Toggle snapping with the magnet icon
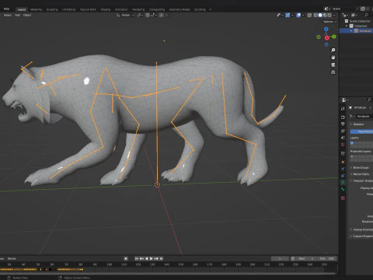 click(x=148, y=15)
